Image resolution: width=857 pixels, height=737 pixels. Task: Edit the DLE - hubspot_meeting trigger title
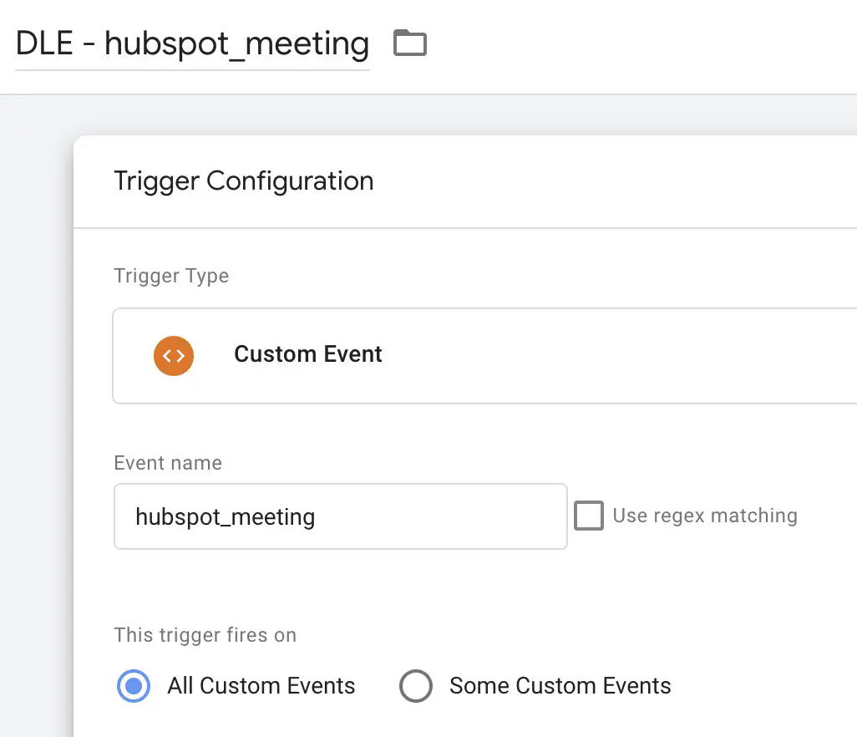(x=192, y=43)
